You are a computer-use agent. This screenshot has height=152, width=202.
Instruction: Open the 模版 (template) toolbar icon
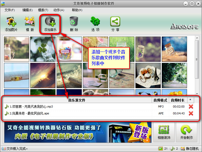30,21
